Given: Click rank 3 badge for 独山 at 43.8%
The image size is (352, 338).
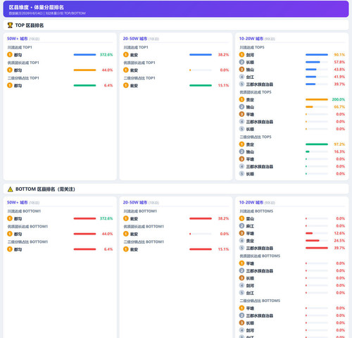Looking at the screenshot, I should 241,70.
